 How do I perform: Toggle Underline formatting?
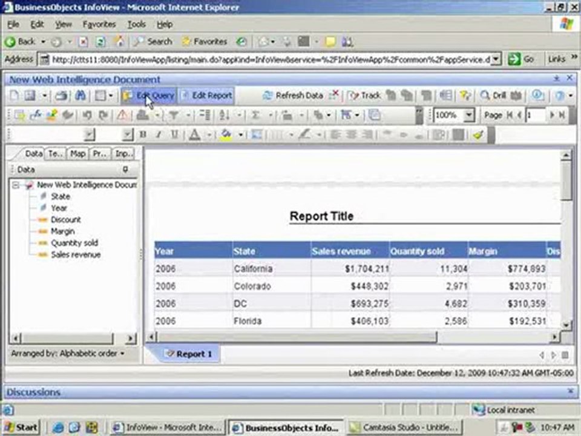[x=174, y=134]
